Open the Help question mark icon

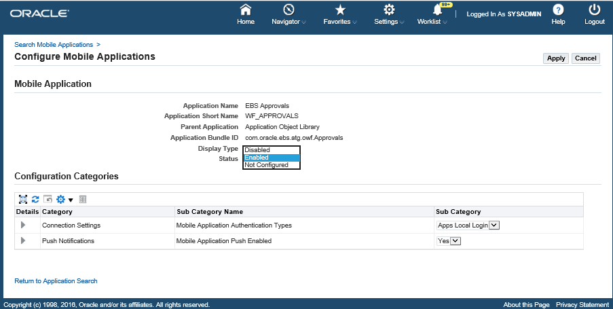click(x=558, y=10)
